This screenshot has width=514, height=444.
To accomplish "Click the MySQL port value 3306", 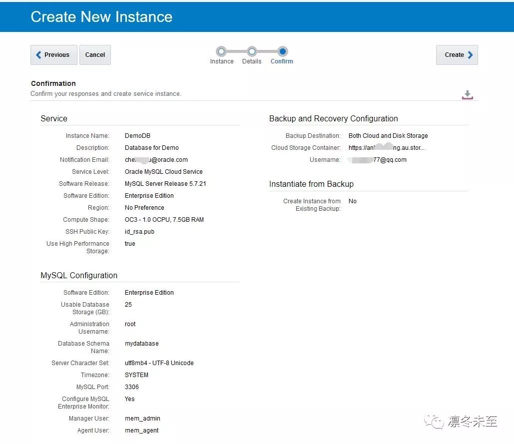I will [x=132, y=387].
